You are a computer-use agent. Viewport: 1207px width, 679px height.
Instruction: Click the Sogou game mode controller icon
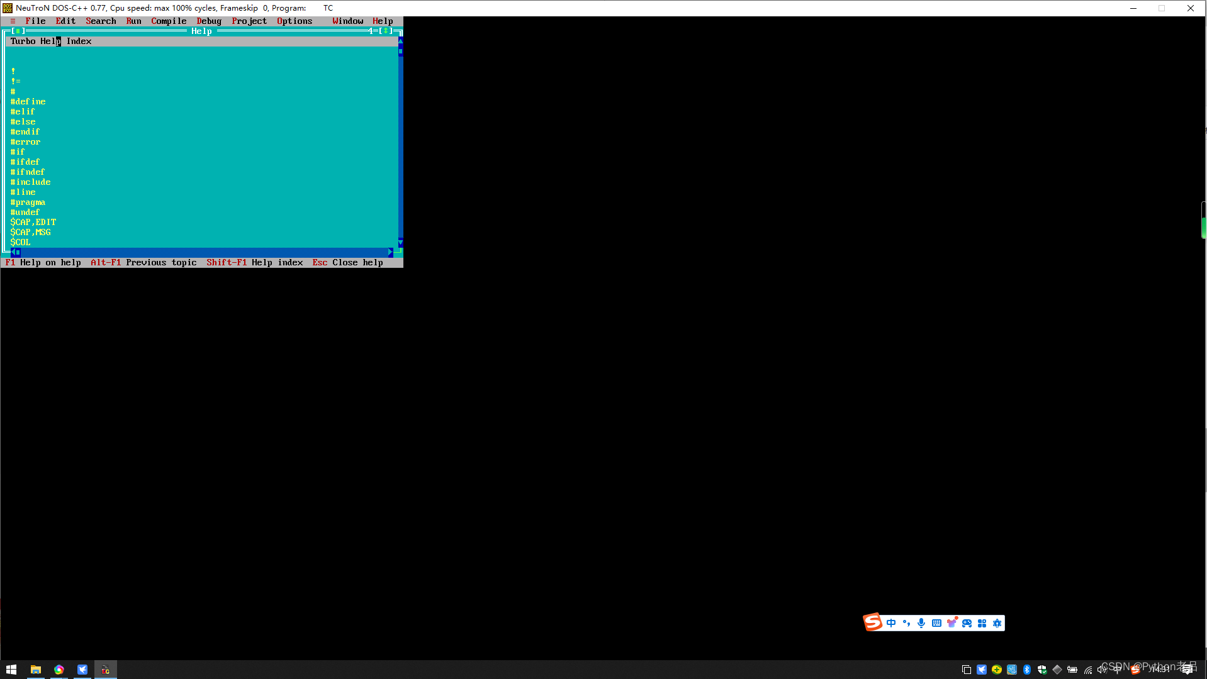pyautogui.click(x=967, y=623)
